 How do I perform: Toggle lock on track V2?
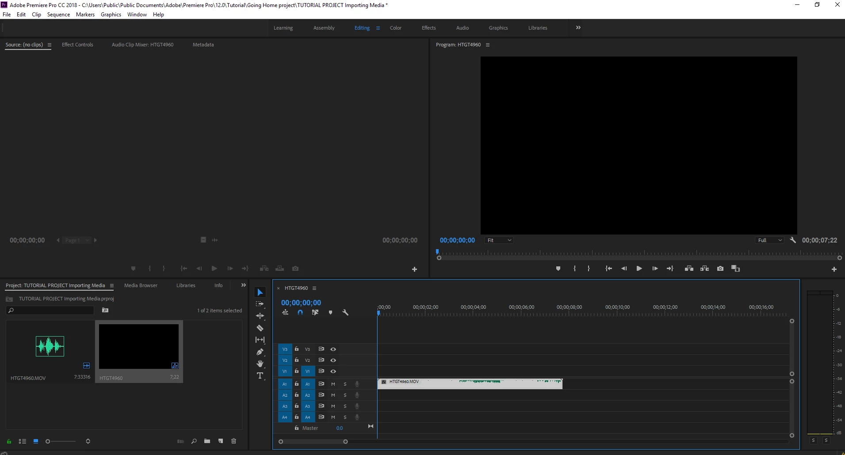pyautogui.click(x=297, y=360)
